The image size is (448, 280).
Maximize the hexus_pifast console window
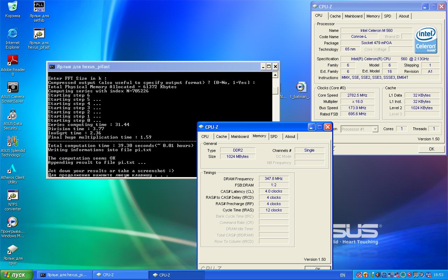click(x=269, y=66)
